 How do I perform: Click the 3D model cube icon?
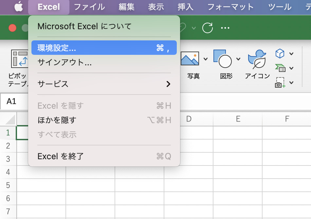[x=280, y=54]
